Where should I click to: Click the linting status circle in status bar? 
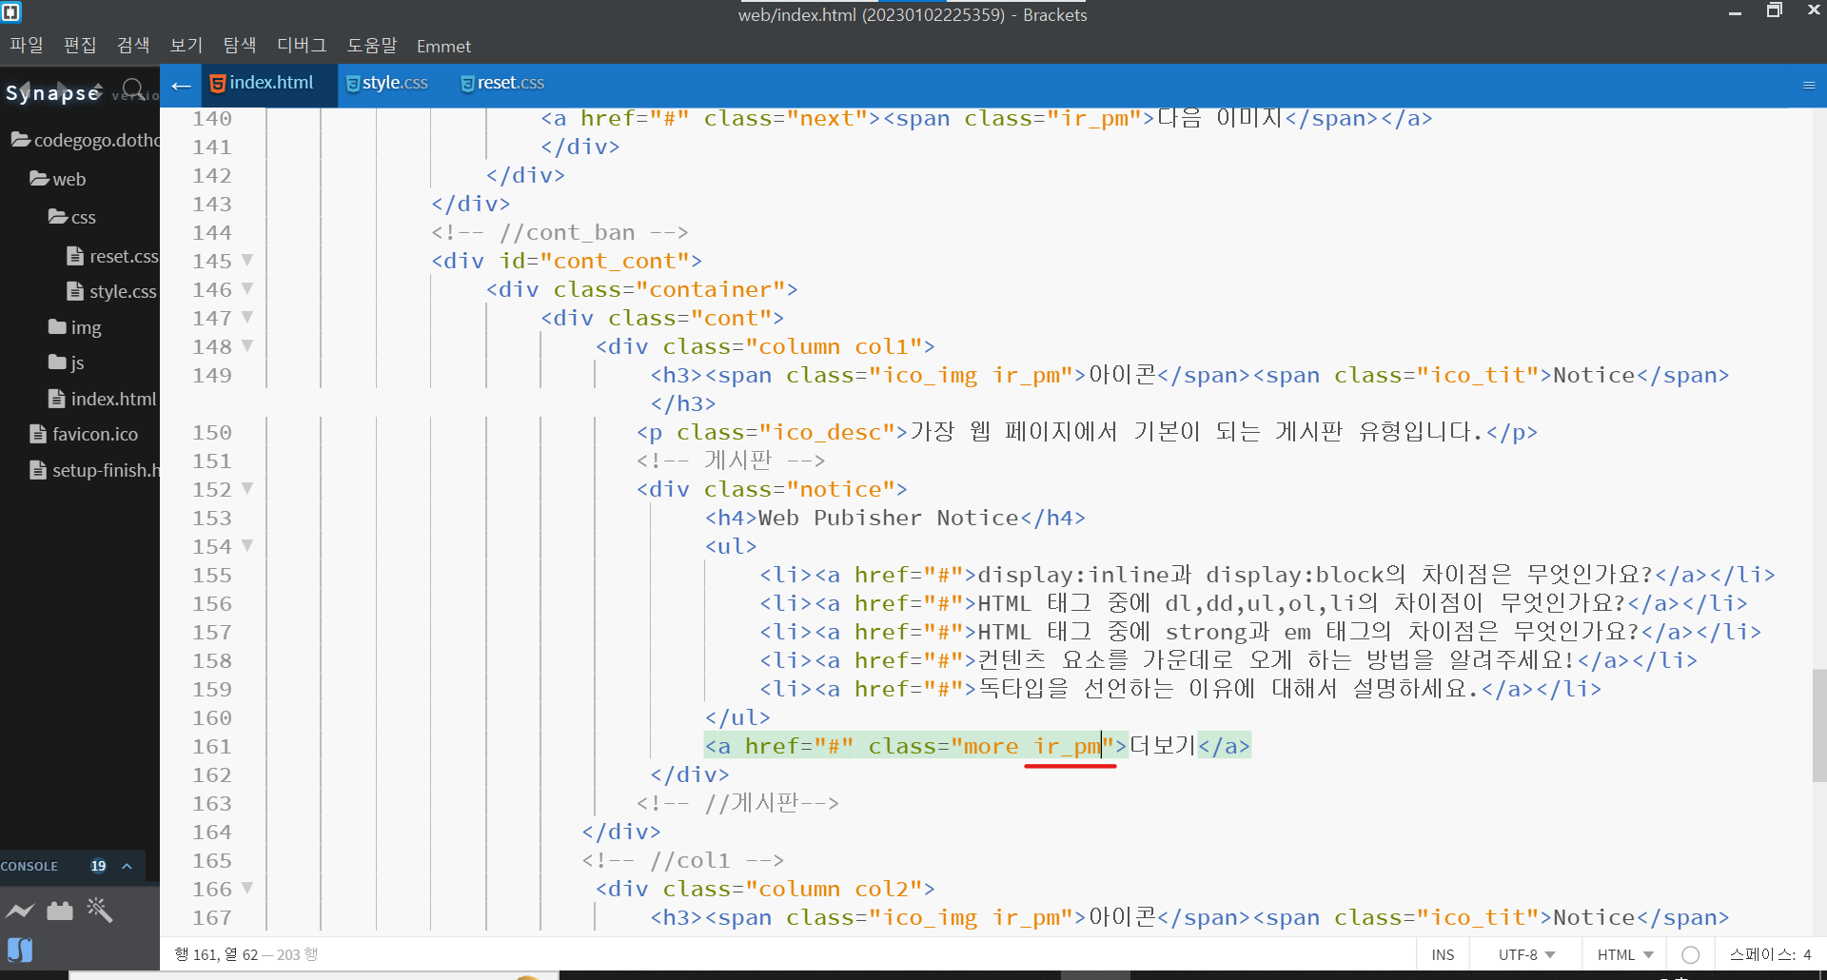(x=1691, y=955)
